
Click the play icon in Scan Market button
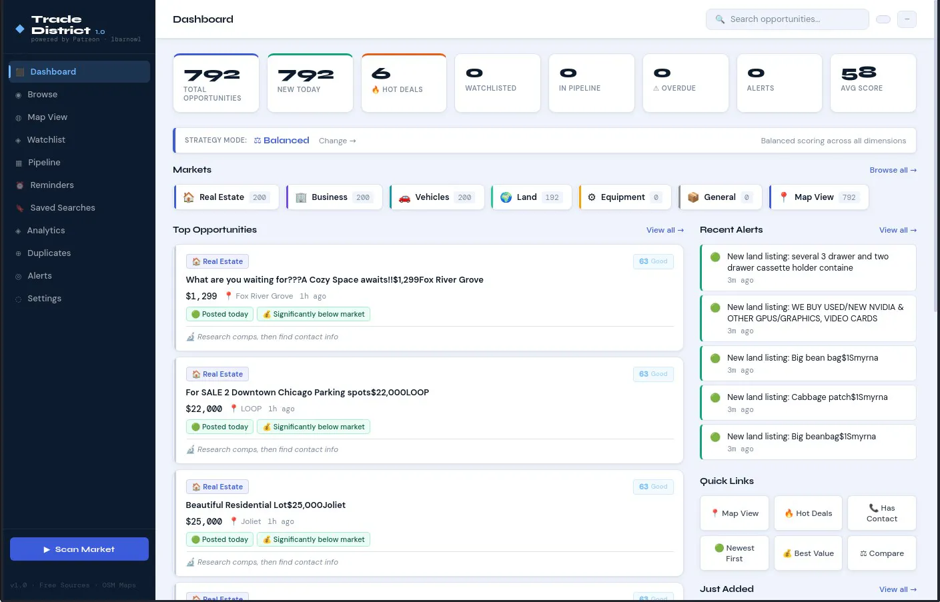coord(47,549)
